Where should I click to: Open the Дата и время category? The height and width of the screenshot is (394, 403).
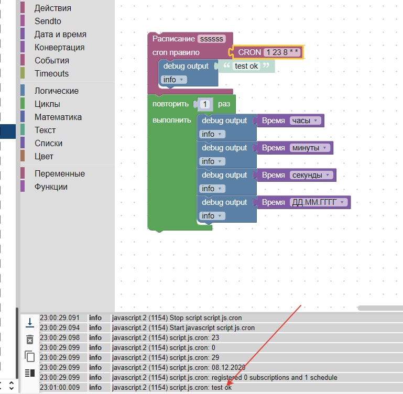(x=60, y=34)
